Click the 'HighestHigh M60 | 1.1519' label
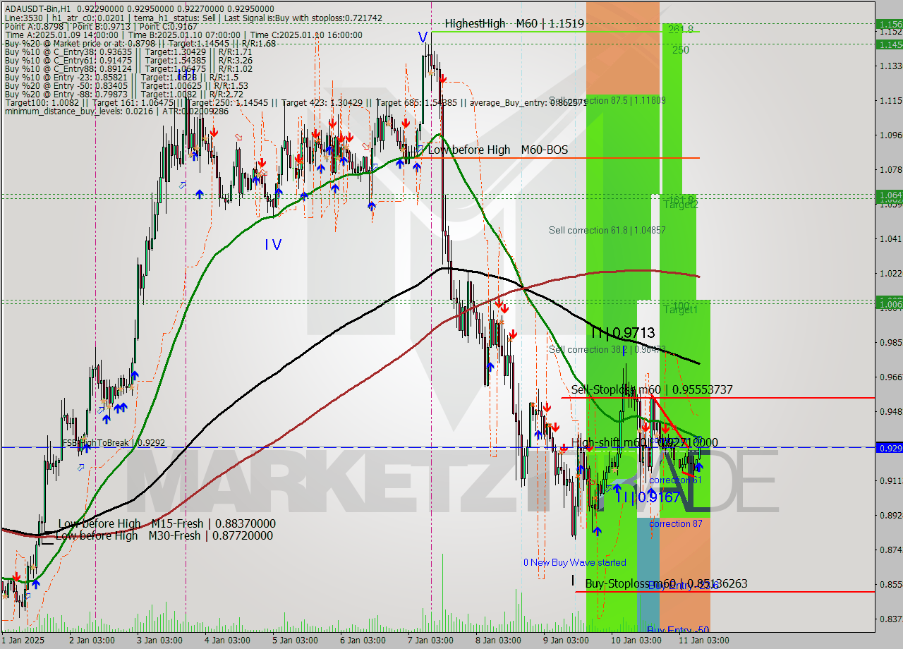The width and height of the screenshot is (903, 649). click(514, 23)
